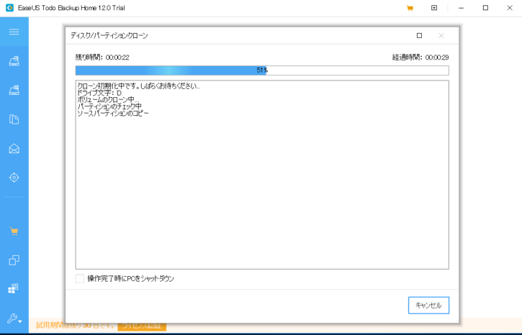Open System Clone windows icon
522x335 pixels.
point(14,289)
